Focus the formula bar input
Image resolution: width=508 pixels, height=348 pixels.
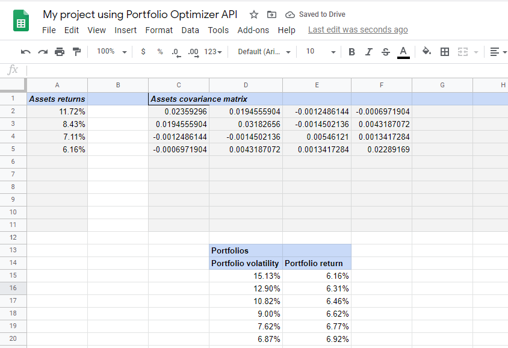(x=267, y=70)
